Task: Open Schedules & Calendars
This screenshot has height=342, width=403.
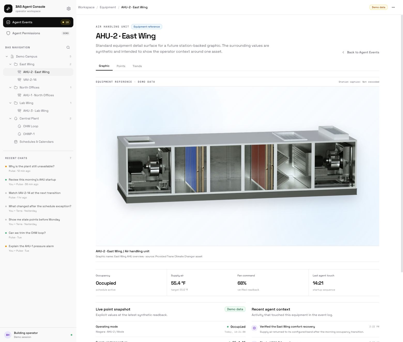Action: click(x=38, y=142)
